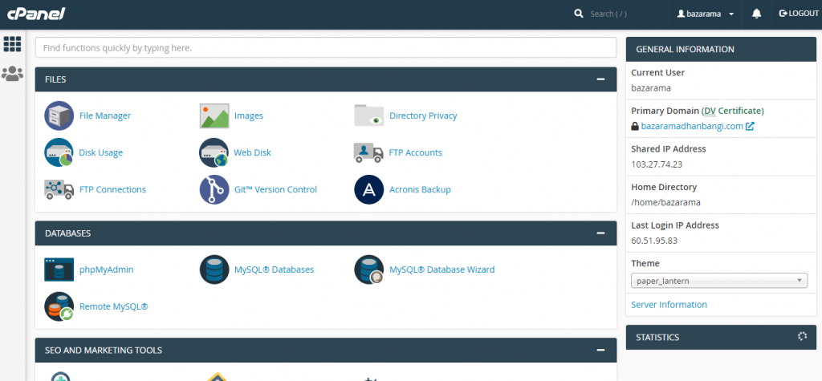The image size is (822, 381).
Task: Click the MySQL Database Wizard link
Action: point(442,270)
